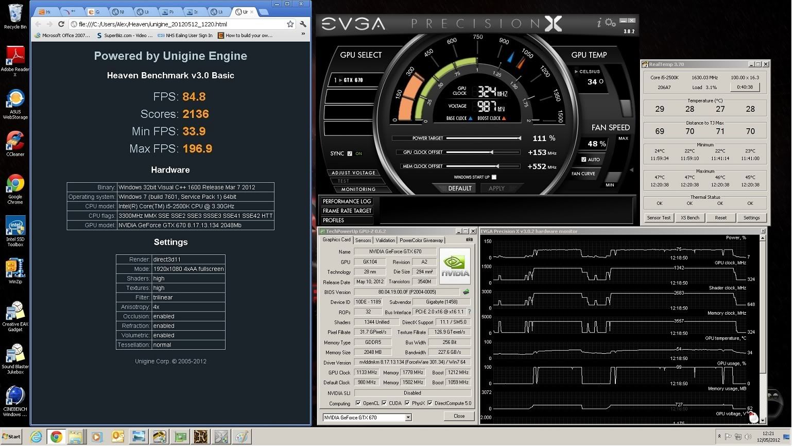
Task: Open Creative EAX Gadget desktop icon
Action: [x=15, y=316]
